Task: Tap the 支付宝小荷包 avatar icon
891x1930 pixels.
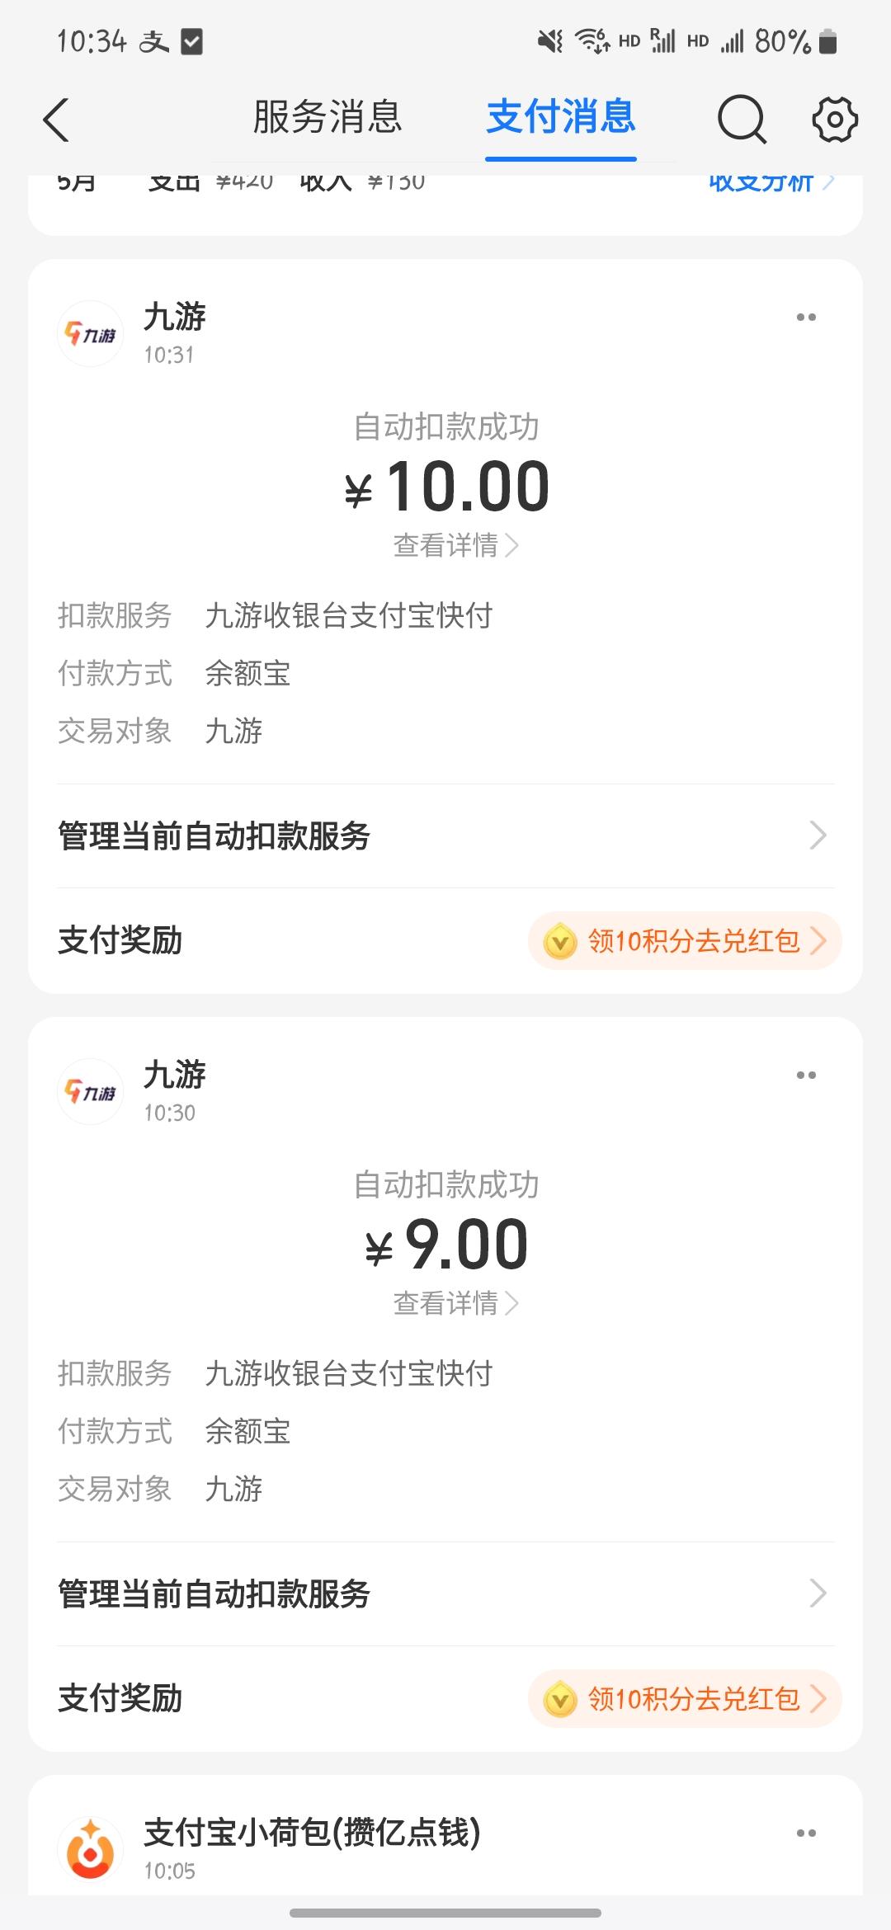Action: [90, 1850]
